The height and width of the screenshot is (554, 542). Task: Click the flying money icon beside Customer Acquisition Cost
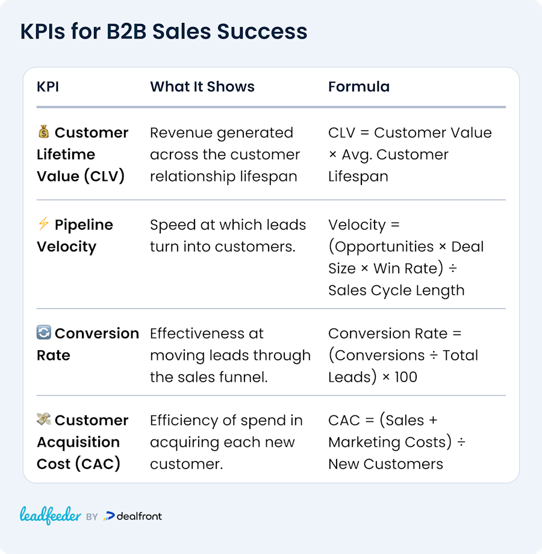coord(44,420)
